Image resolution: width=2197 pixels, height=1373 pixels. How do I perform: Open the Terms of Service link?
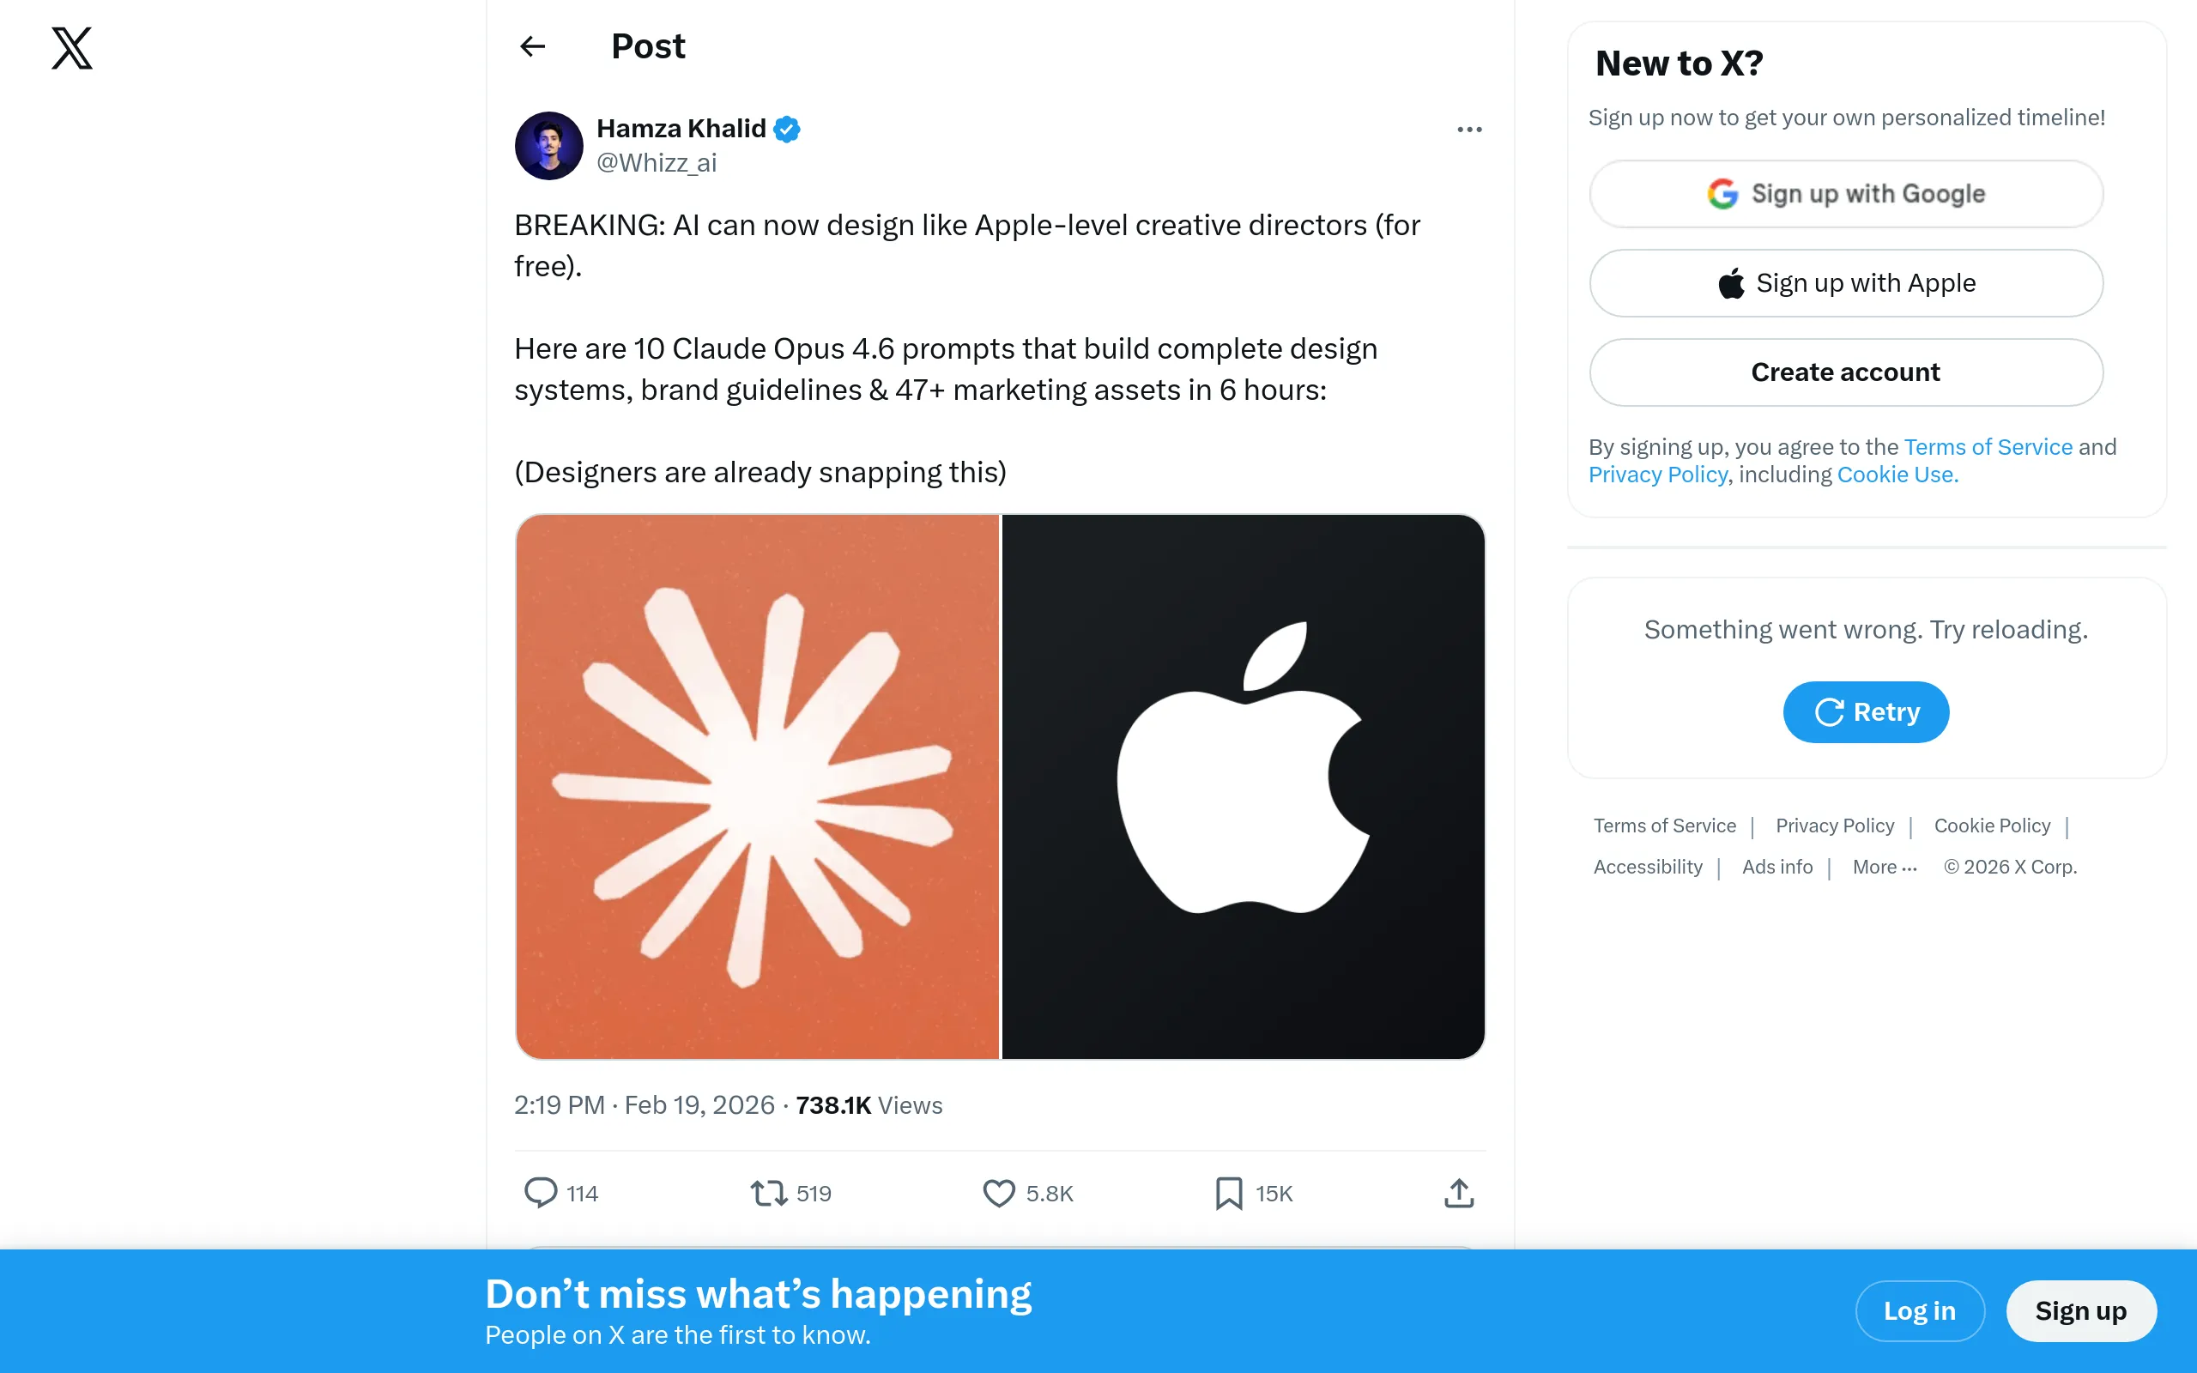(x=1988, y=446)
